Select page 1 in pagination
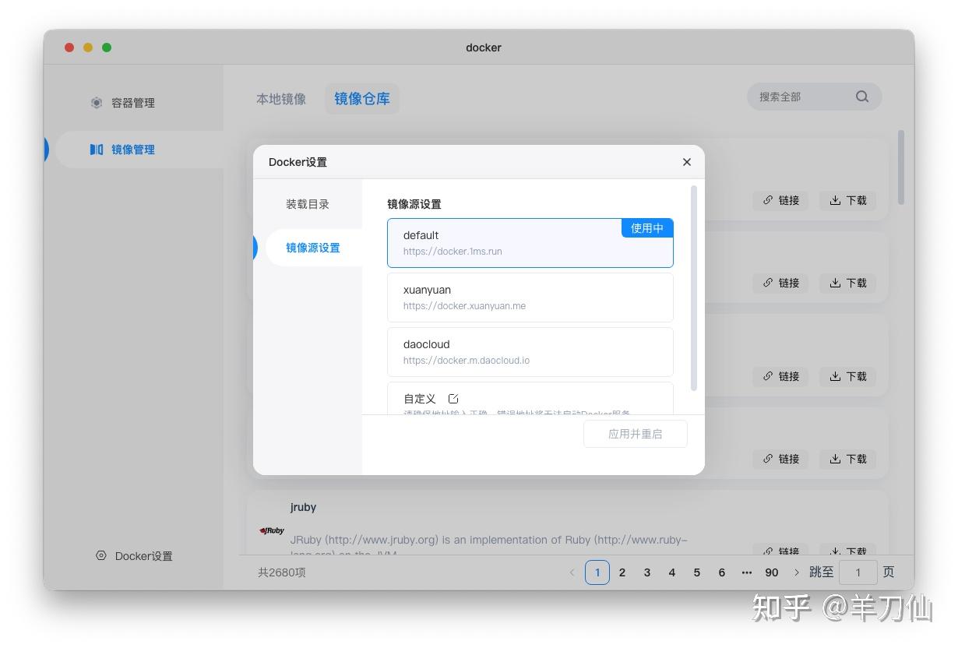 tap(597, 572)
